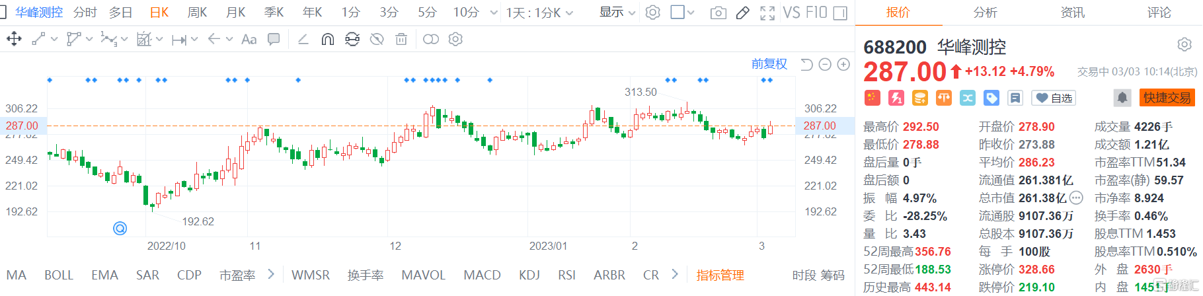Open the 显示 display dropdown
Viewport: 1203px width, 296px height.
tap(617, 13)
